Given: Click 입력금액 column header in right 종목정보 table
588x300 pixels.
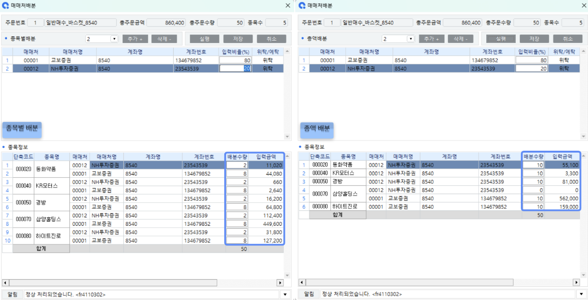Looking at the screenshot, I should 562,156.
